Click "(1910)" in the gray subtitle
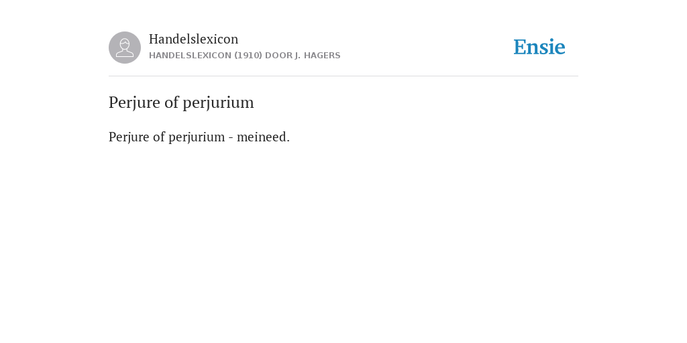This screenshot has width=687, height=343. pyautogui.click(x=248, y=56)
